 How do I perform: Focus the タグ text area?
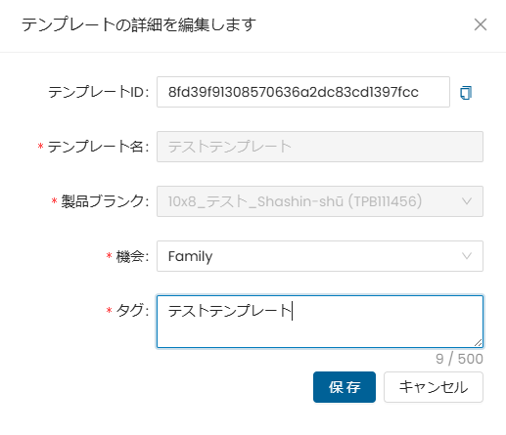point(320,322)
